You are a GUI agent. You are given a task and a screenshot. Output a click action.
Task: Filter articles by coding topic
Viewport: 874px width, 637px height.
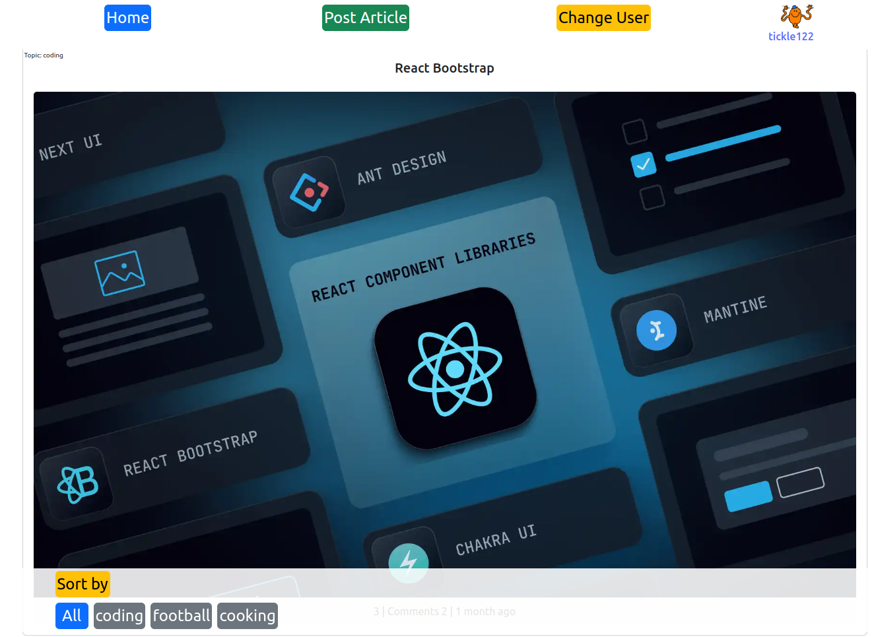click(119, 616)
